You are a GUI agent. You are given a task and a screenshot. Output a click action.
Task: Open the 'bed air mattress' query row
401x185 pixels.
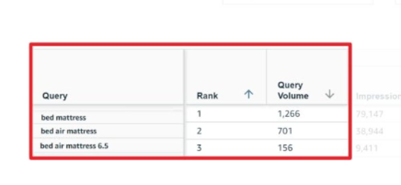[108, 131]
